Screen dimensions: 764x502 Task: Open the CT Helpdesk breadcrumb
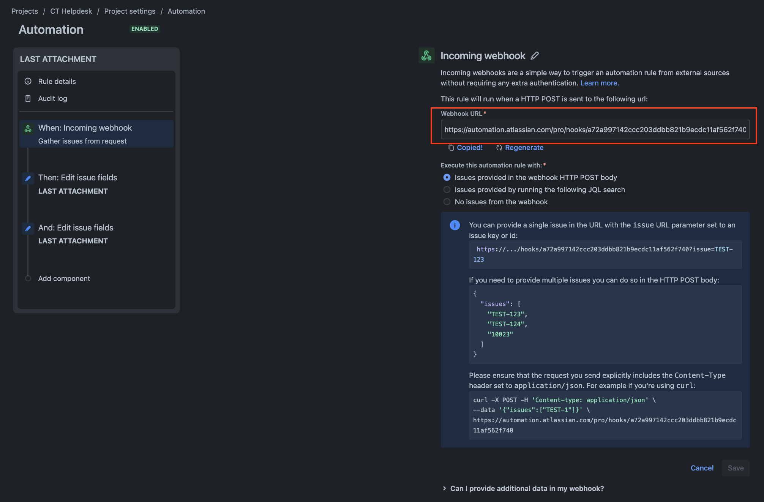coord(71,11)
